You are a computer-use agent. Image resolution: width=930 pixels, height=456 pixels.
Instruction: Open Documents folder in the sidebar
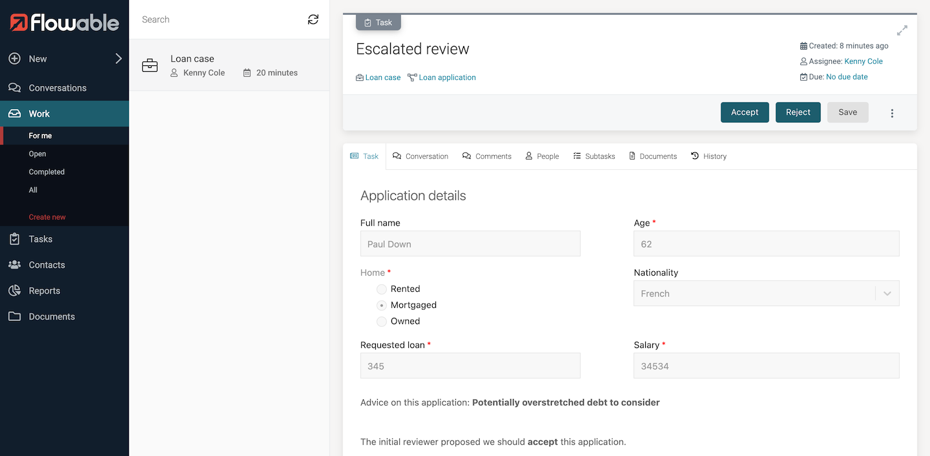coord(52,316)
